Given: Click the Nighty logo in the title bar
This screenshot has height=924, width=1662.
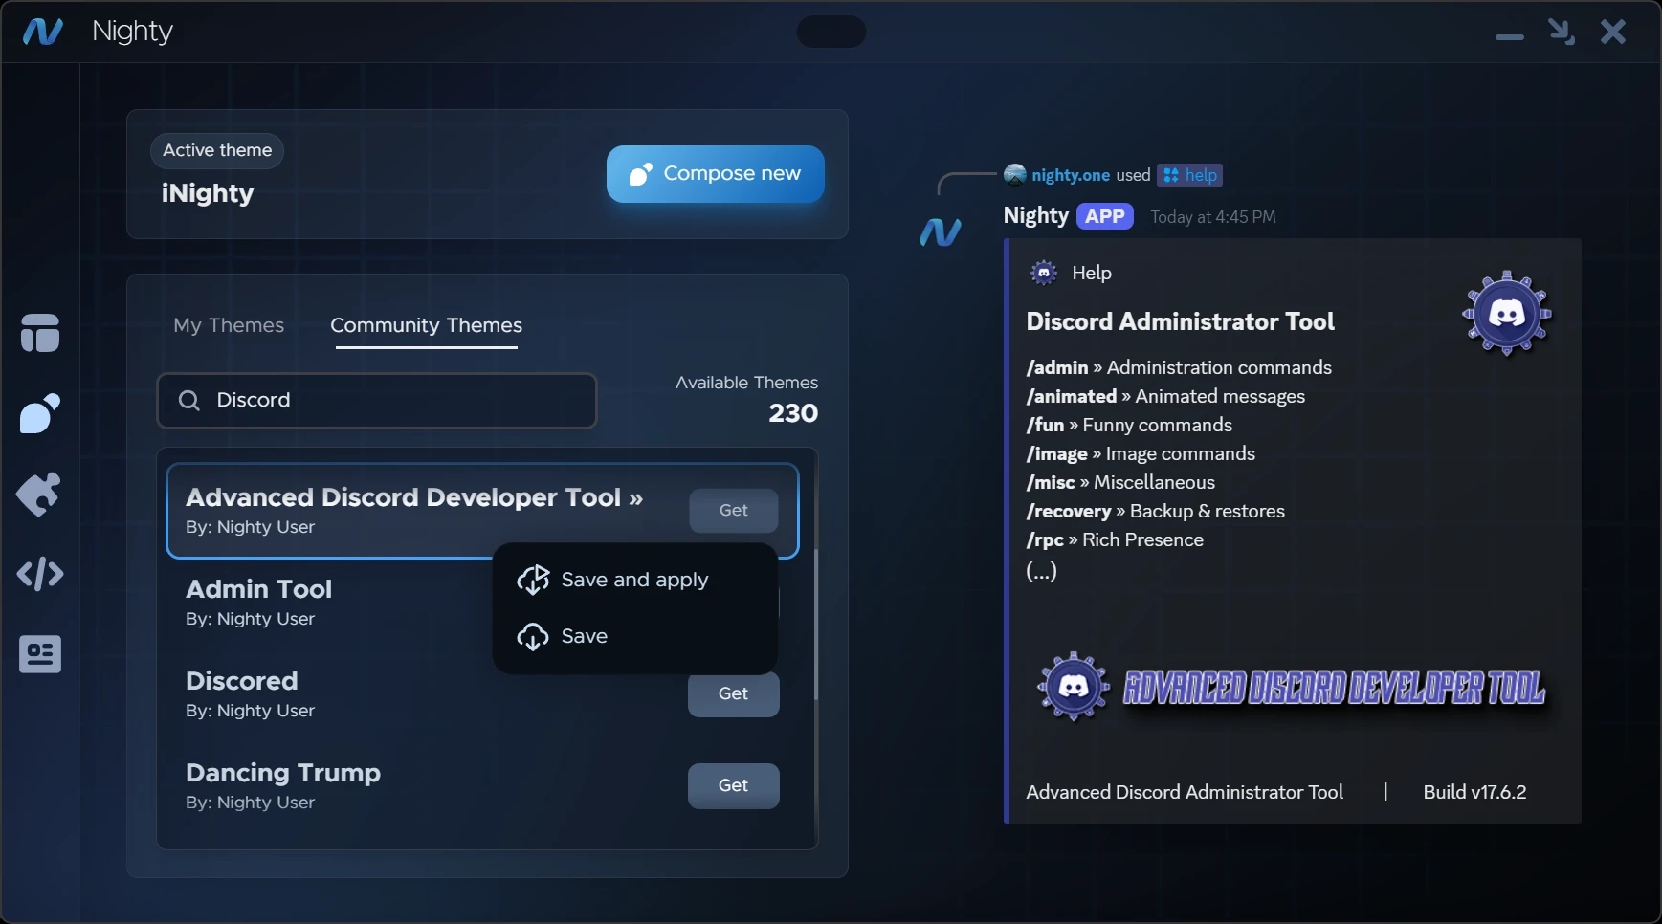Looking at the screenshot, I should click(x=43, y=32).
